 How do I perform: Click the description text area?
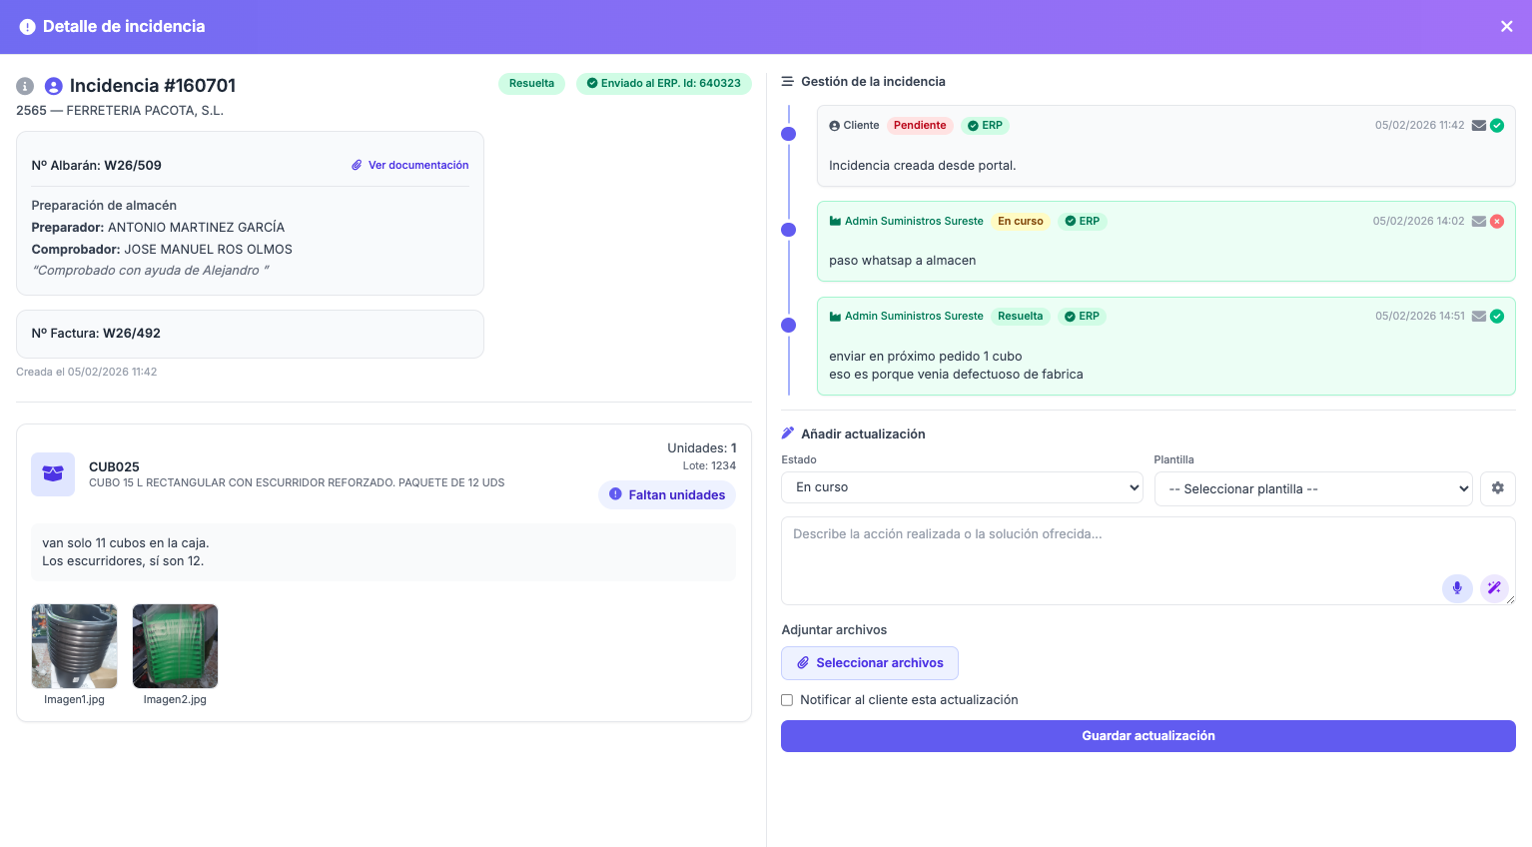pos(1149,560)
